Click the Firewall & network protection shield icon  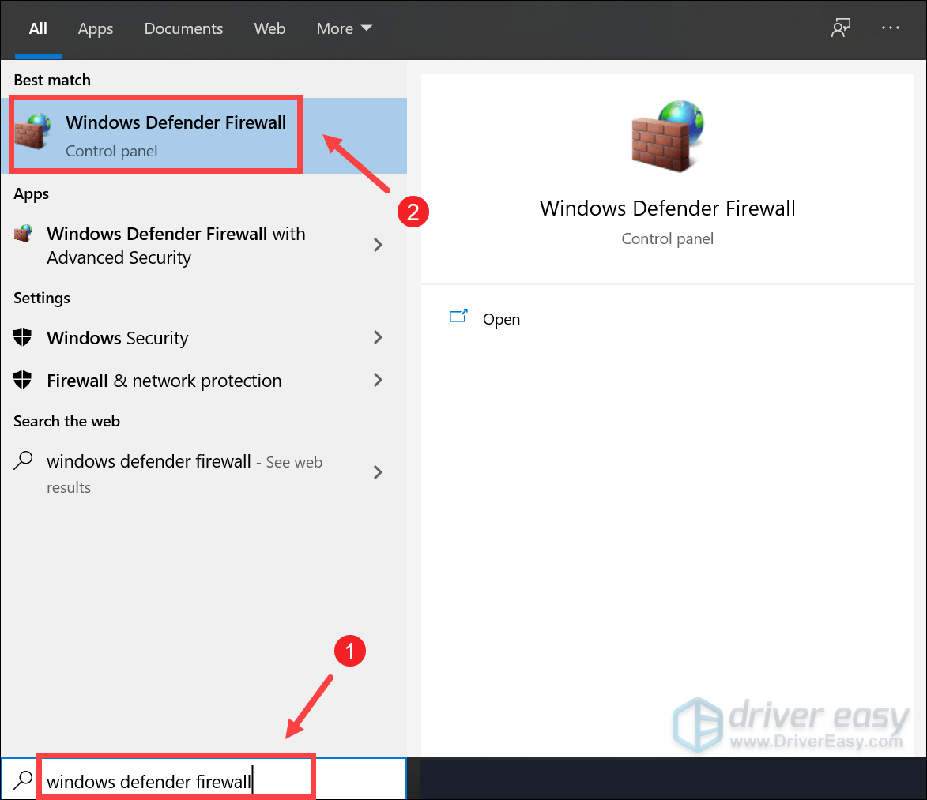click(21, 381)
